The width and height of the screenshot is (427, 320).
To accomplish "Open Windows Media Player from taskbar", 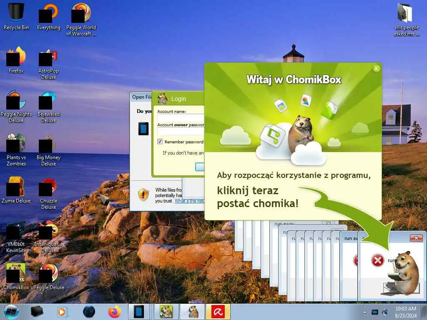I will (62, 312).
